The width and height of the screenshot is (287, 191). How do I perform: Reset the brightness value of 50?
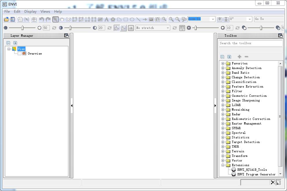[x=54, y=28]
